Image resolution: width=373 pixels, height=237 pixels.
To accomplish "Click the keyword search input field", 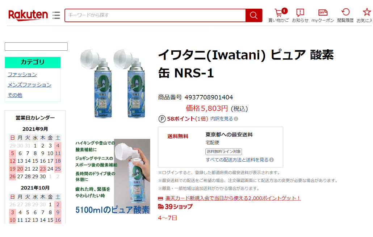I will click(x=155, y=16).
